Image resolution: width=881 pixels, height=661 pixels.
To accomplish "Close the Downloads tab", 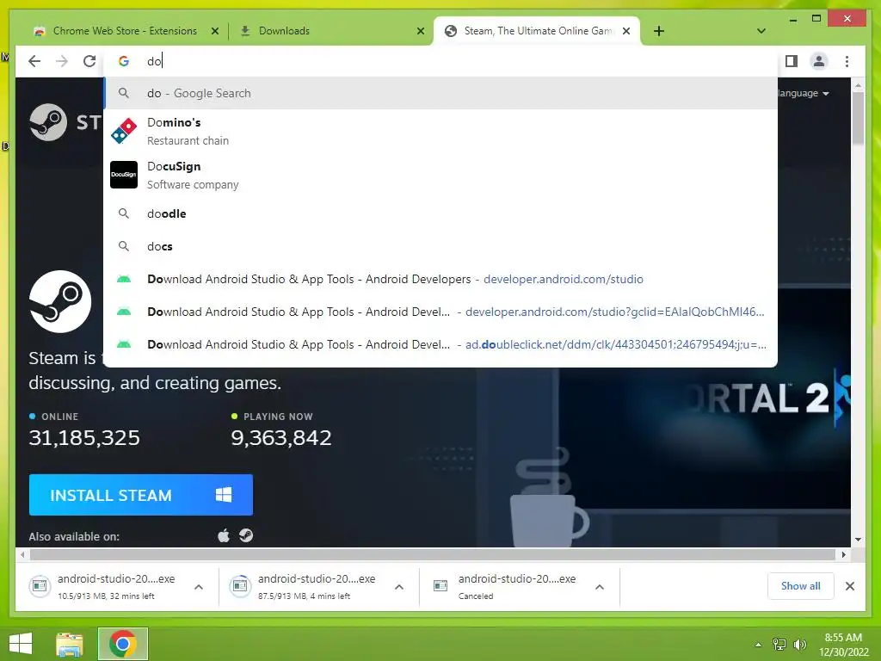I will [420, 31].
